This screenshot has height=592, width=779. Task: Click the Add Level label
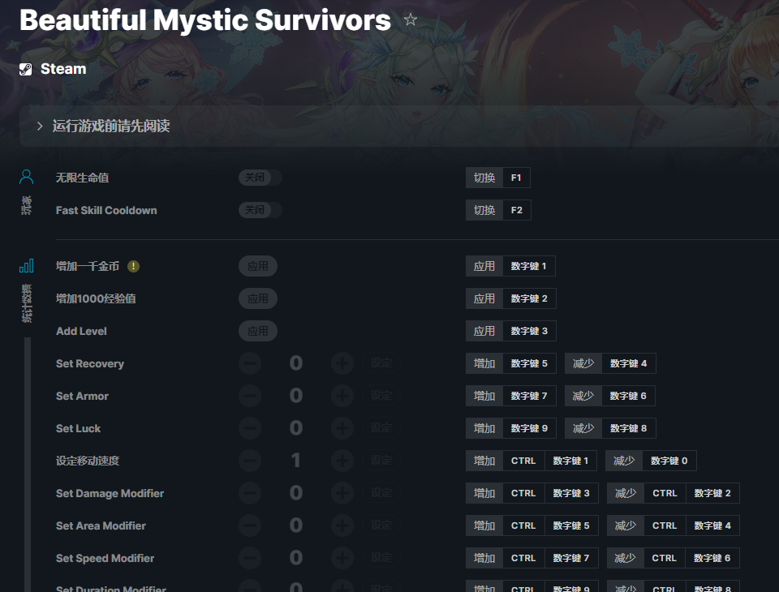pyautogui.click(x=81, y=331)
